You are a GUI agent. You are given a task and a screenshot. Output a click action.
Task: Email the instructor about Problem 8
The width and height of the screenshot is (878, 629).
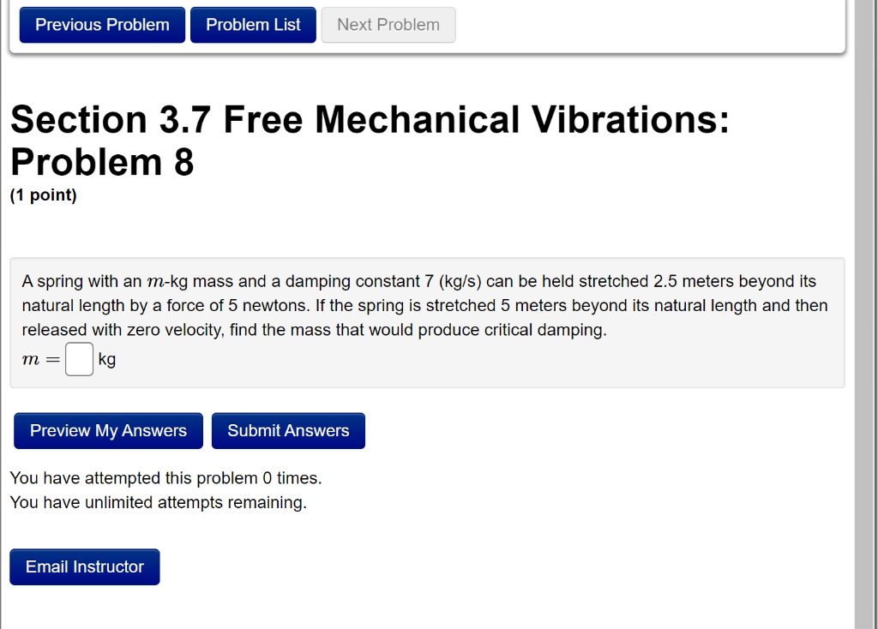[x=84, y=566]
